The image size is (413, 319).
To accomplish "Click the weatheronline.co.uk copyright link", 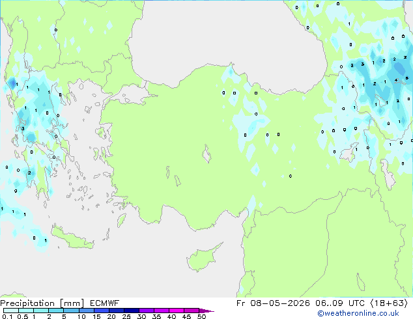I will (x=358, y=313).
